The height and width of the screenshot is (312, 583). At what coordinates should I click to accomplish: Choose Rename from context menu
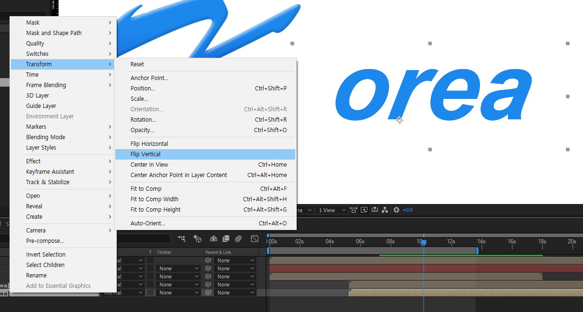[x=63, y=275]
